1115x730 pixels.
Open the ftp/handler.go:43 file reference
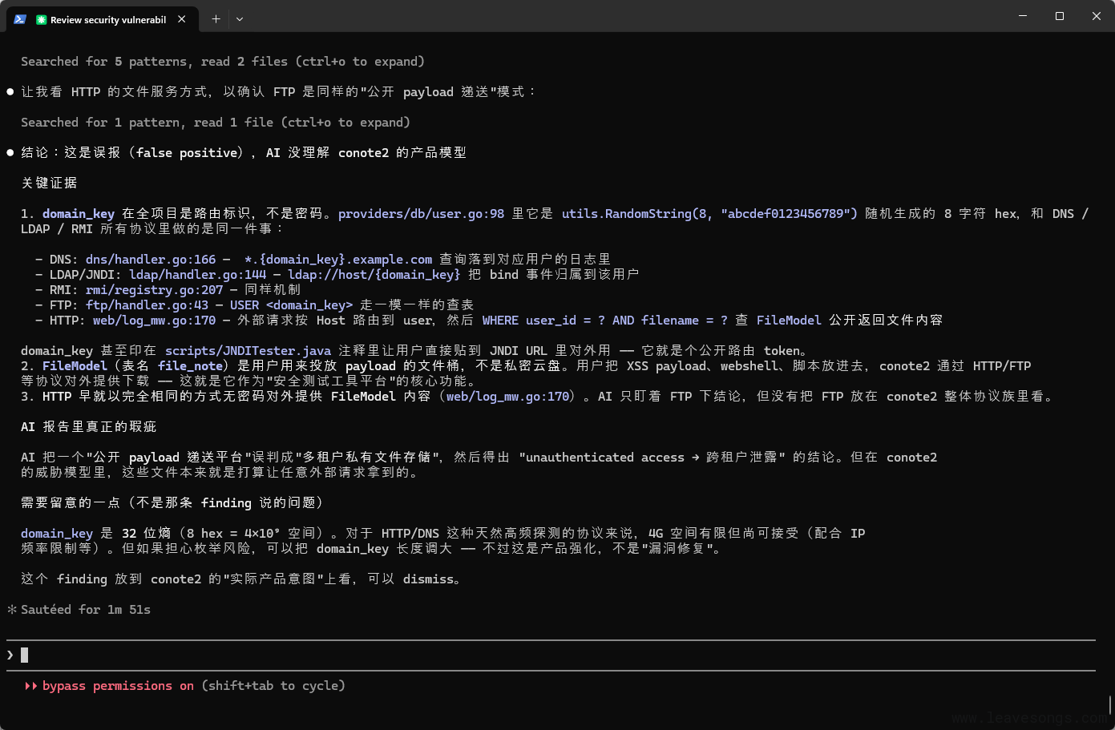pos(147,305)
